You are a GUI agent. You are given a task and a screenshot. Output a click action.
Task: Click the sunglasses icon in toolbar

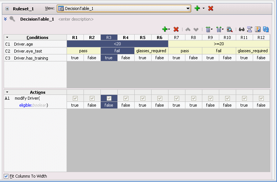click(241, 29)
